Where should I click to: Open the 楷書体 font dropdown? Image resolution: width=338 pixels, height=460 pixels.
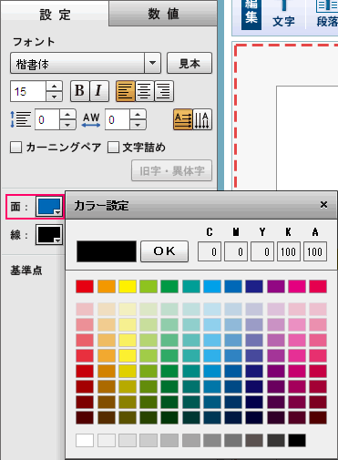[x=152, y=63]
